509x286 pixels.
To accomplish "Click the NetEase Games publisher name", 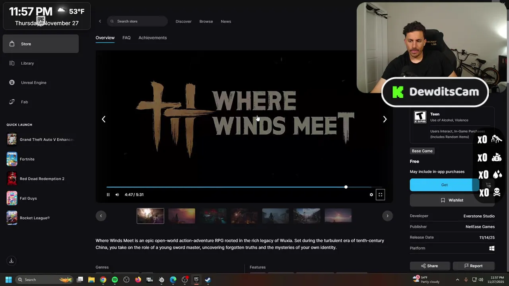I will pyautogui.click(x=480, y=227).
